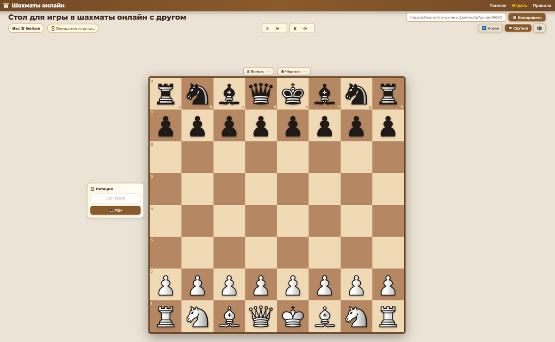Select the black king on e8
The width and height of the screenshot is (555, 342).
(x=293, y=94)
